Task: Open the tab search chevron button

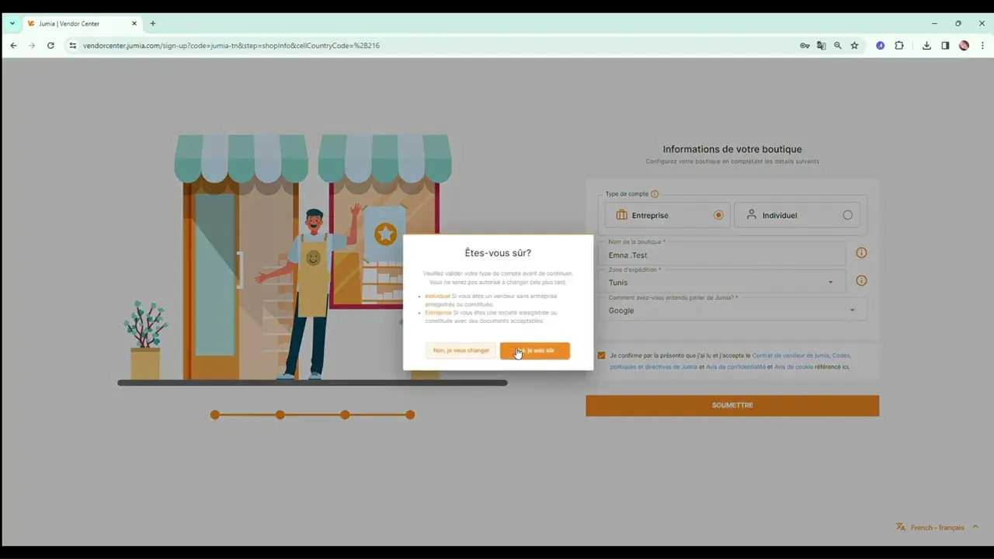Action: pos(12,23)
